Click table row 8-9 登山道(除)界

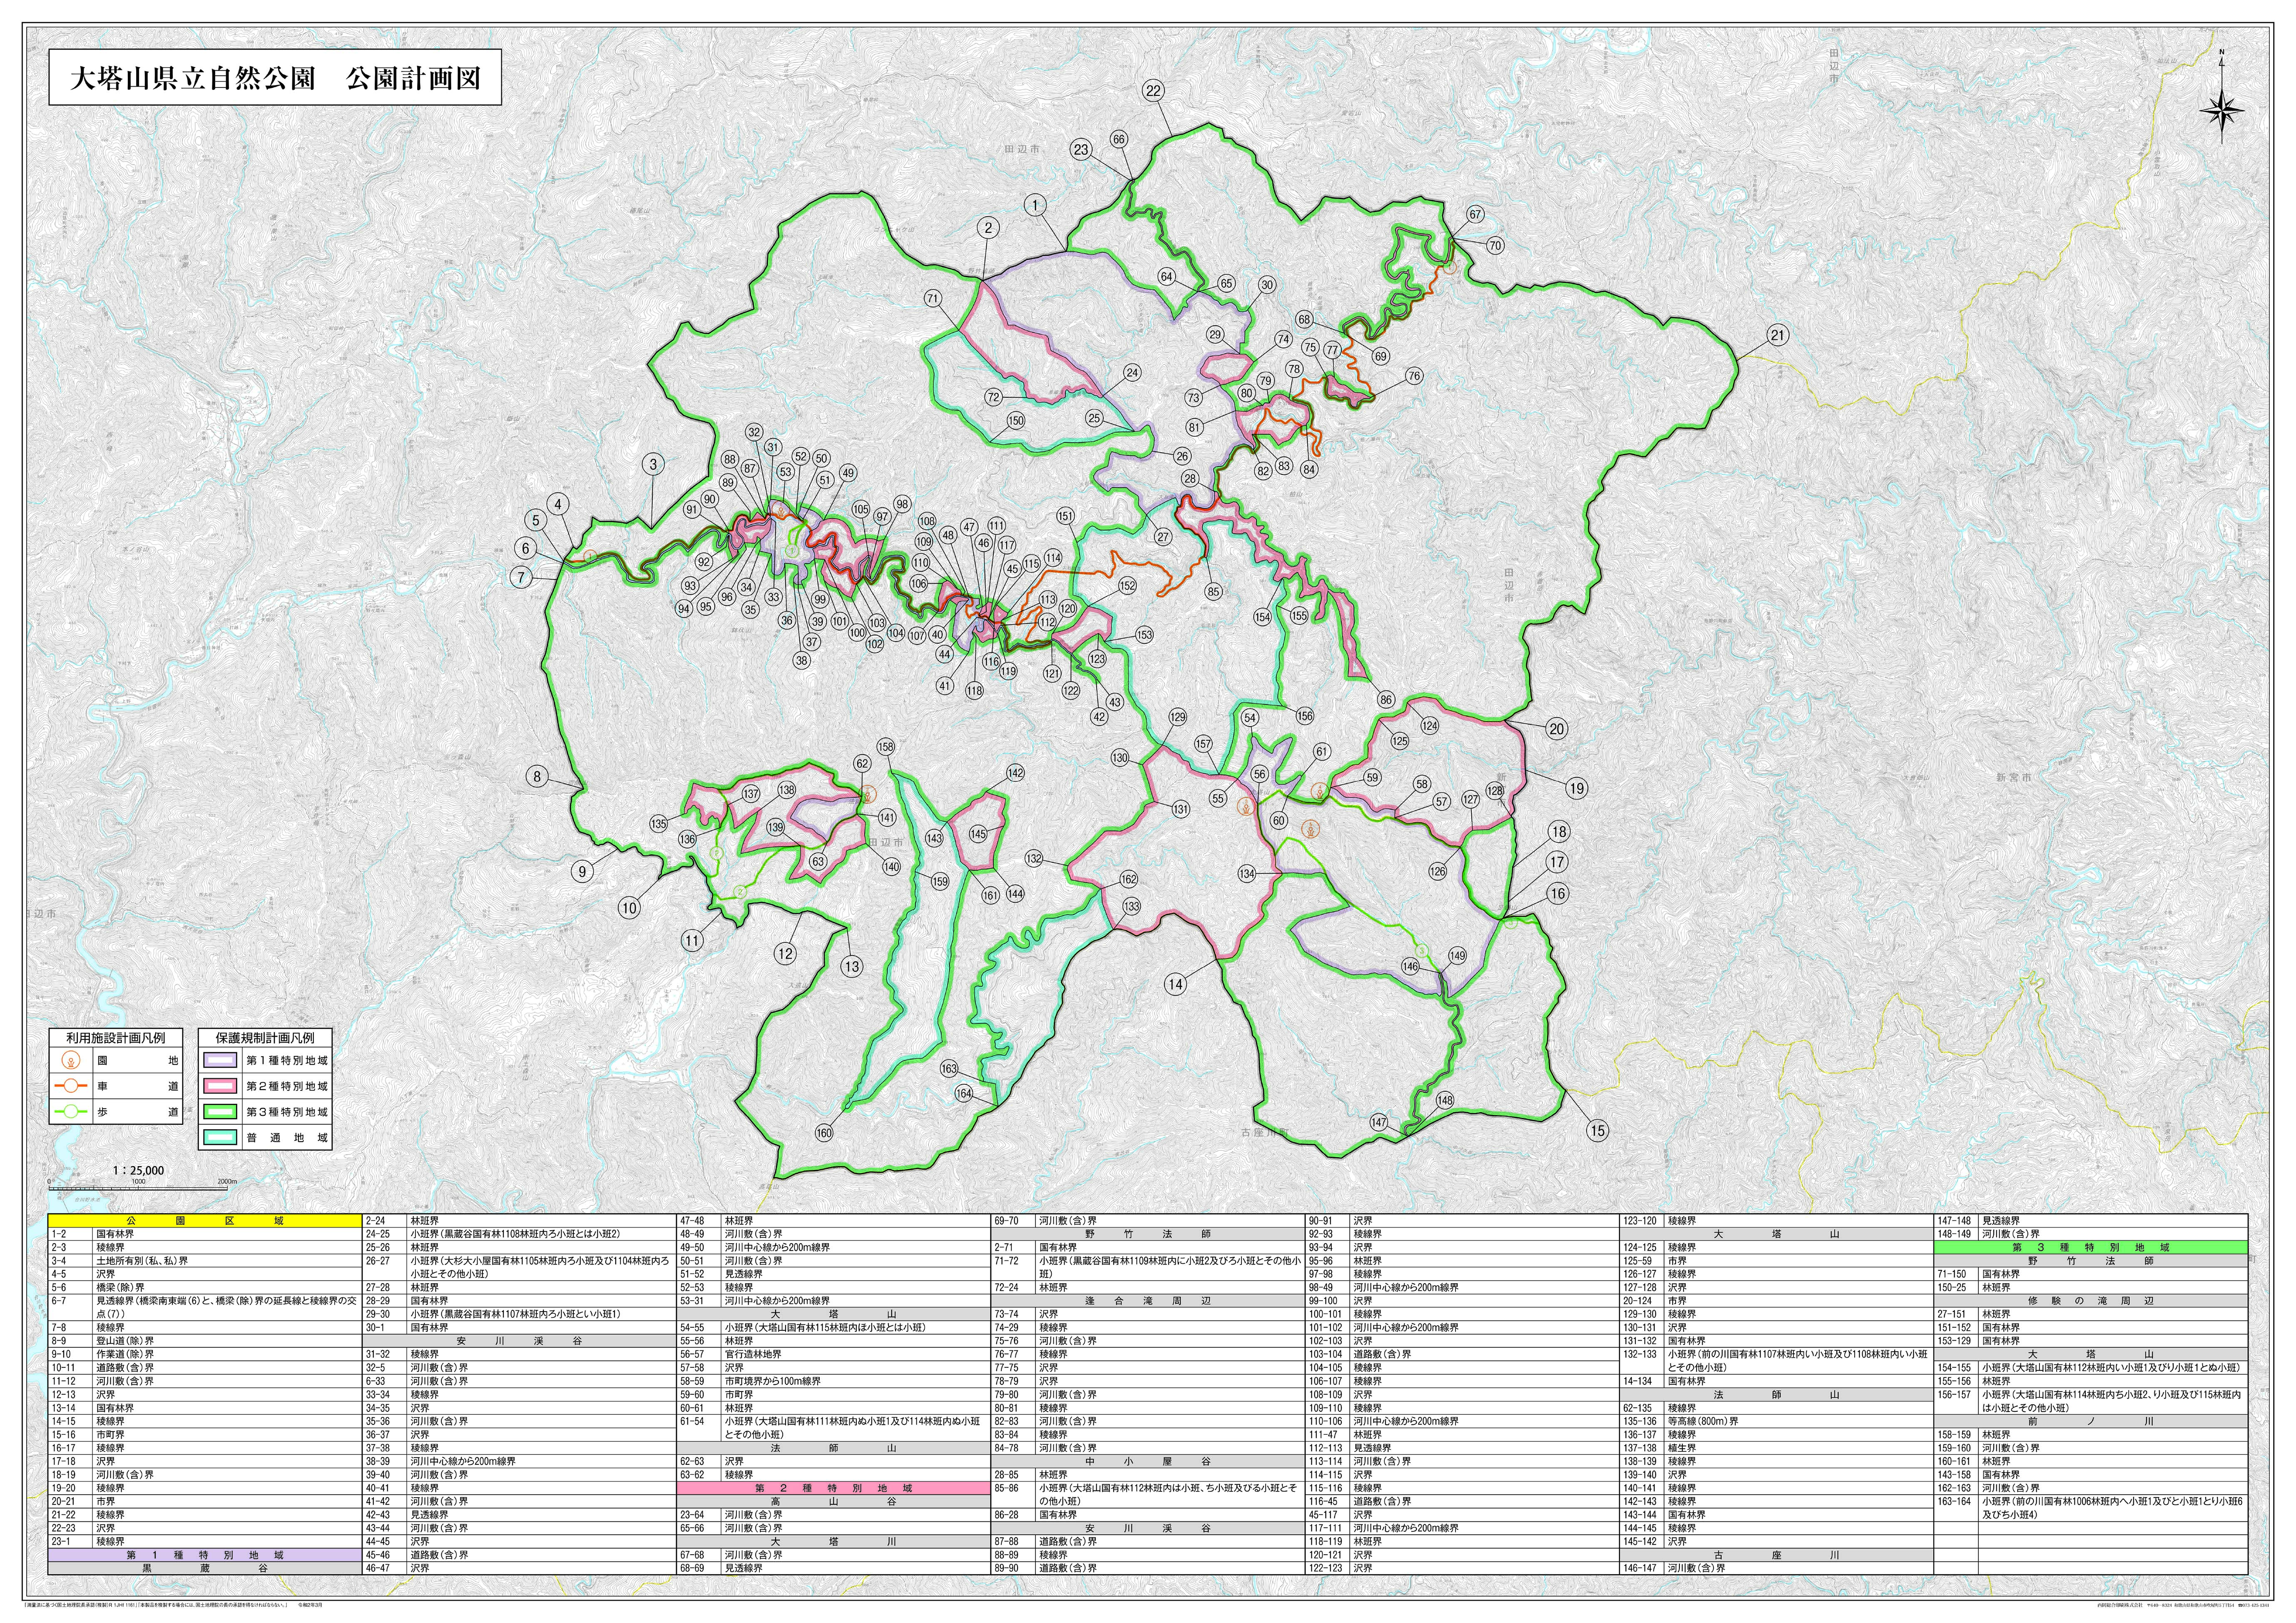204,1341
